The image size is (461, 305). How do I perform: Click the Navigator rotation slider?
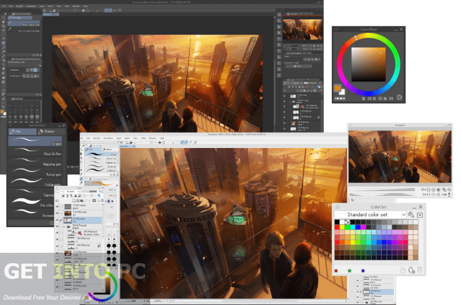[382, 194]
